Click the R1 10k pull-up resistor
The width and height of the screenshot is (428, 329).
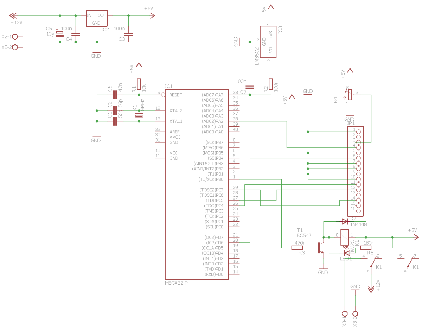click(x=139, y=84)
